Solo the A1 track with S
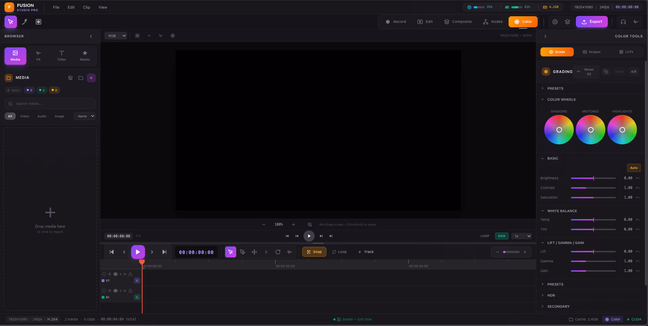This screenshot has width=648, height=326. 120,291
